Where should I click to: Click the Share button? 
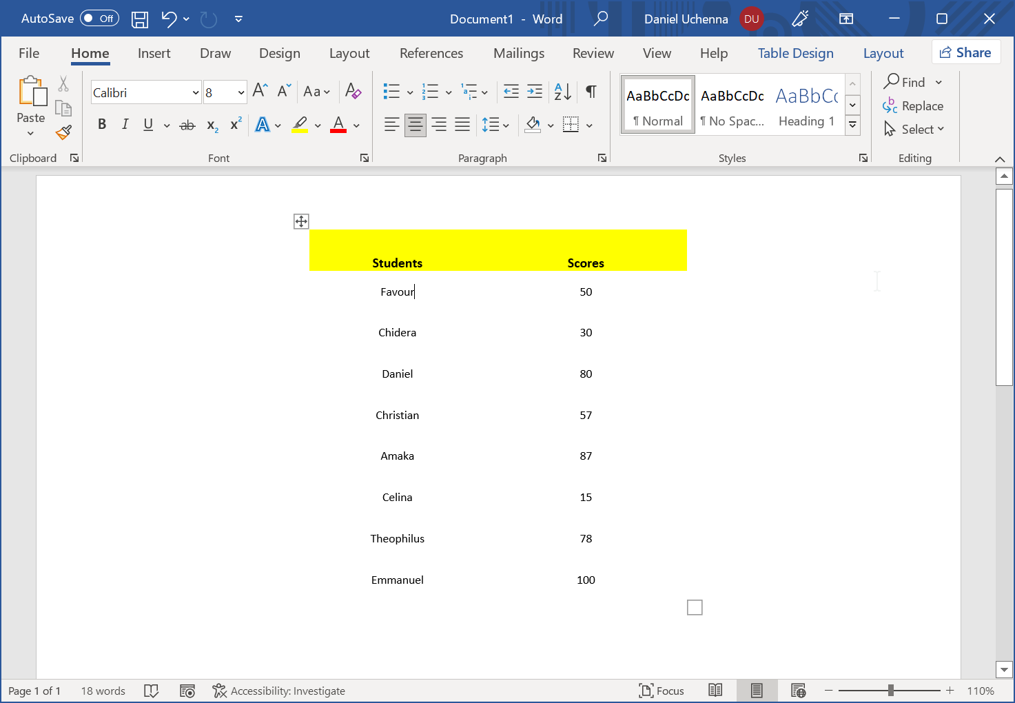(x=966, y=52)
